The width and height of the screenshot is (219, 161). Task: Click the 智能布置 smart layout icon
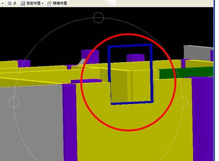click(x=23, y=3)
